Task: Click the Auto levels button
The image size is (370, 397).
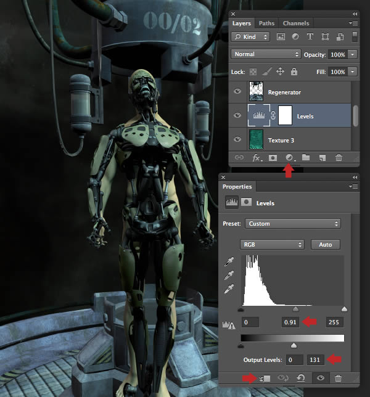Action: pyautogui.click(x=325, y=245)
